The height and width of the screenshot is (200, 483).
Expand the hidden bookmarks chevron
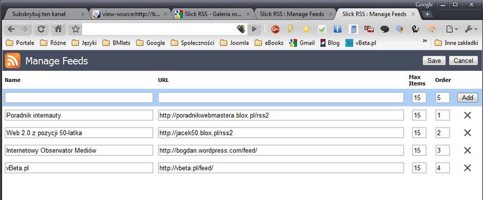425,40
